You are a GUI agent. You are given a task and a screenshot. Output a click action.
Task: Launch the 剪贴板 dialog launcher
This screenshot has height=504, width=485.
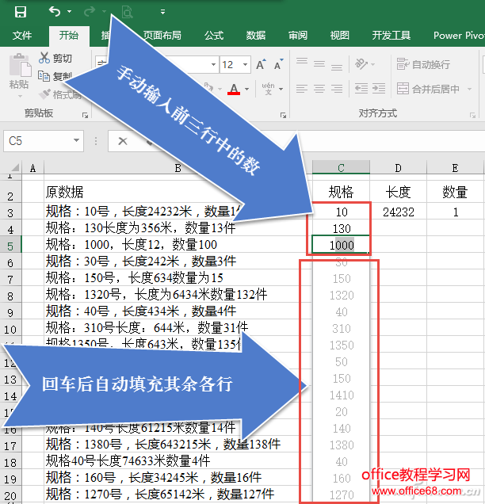(85, 115)
